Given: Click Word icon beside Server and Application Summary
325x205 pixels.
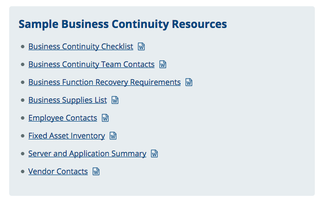Looking at the screenshot, I should point(155,153).
